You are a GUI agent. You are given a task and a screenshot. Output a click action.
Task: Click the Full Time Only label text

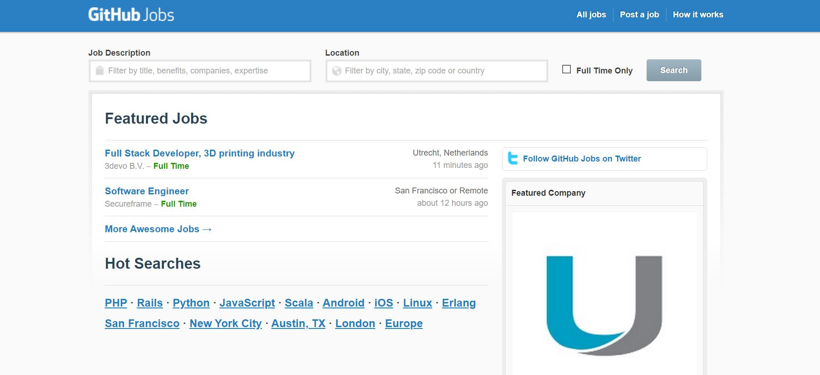coord(604,70)
